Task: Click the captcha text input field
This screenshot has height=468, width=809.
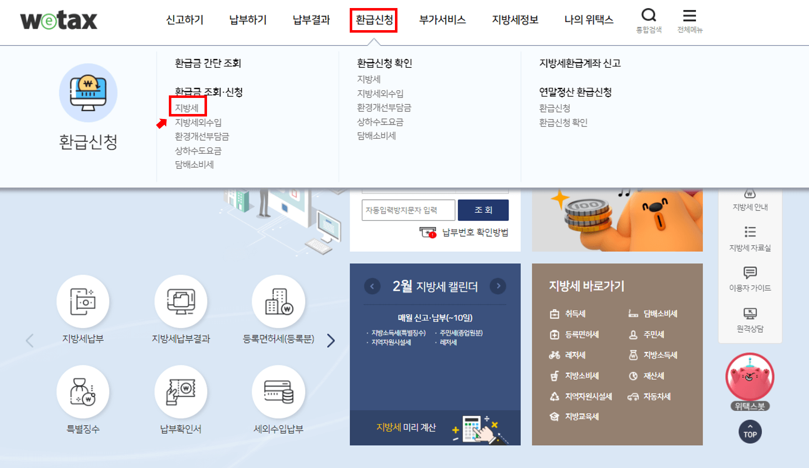Action: [408, 210]
